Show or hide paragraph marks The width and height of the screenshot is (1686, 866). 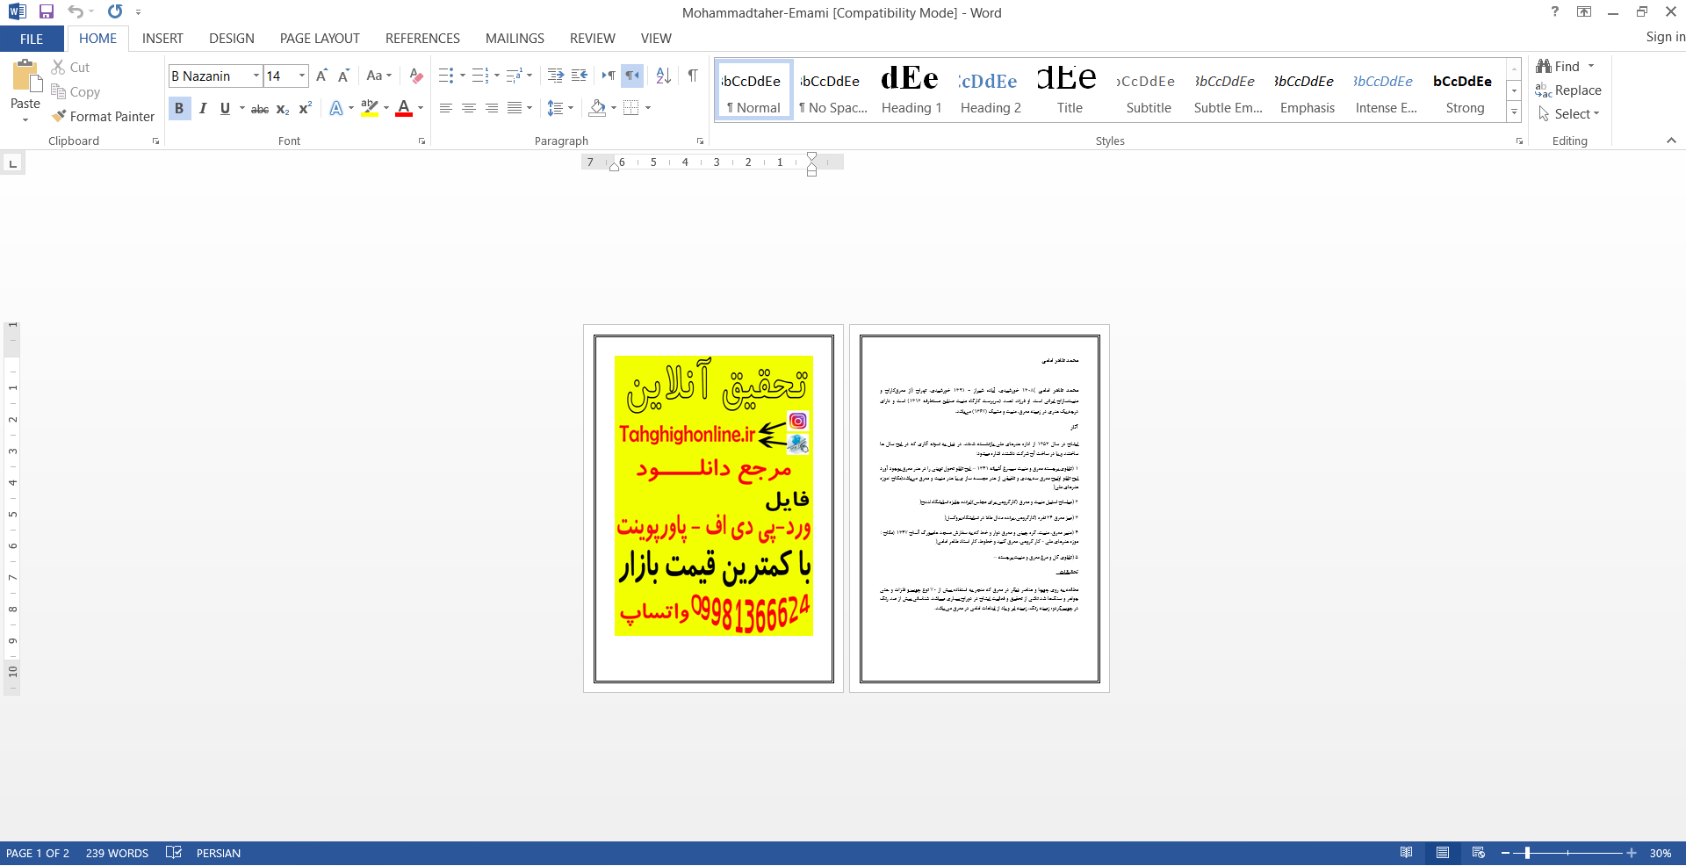pyautogui.click(x=693, y=76)
